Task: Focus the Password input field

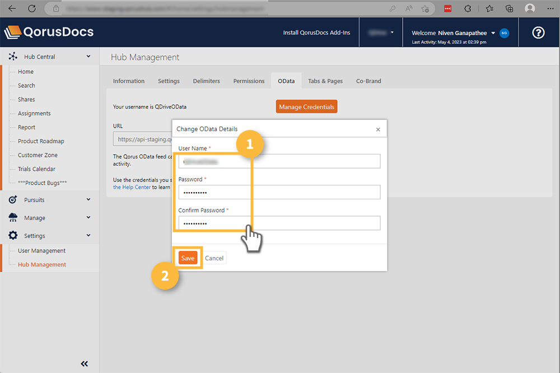Action: coord(279,192)
